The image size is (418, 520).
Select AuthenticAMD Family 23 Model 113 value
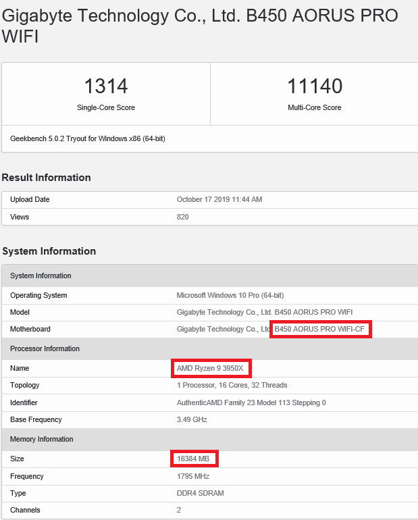click(x=251, y=402)
